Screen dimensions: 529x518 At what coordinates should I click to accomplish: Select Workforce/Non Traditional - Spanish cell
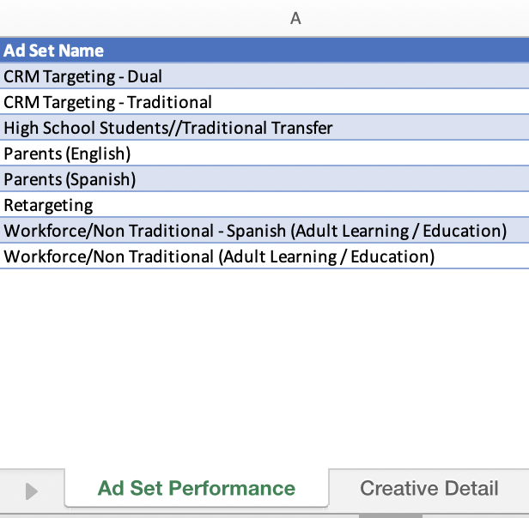point(264,231)
